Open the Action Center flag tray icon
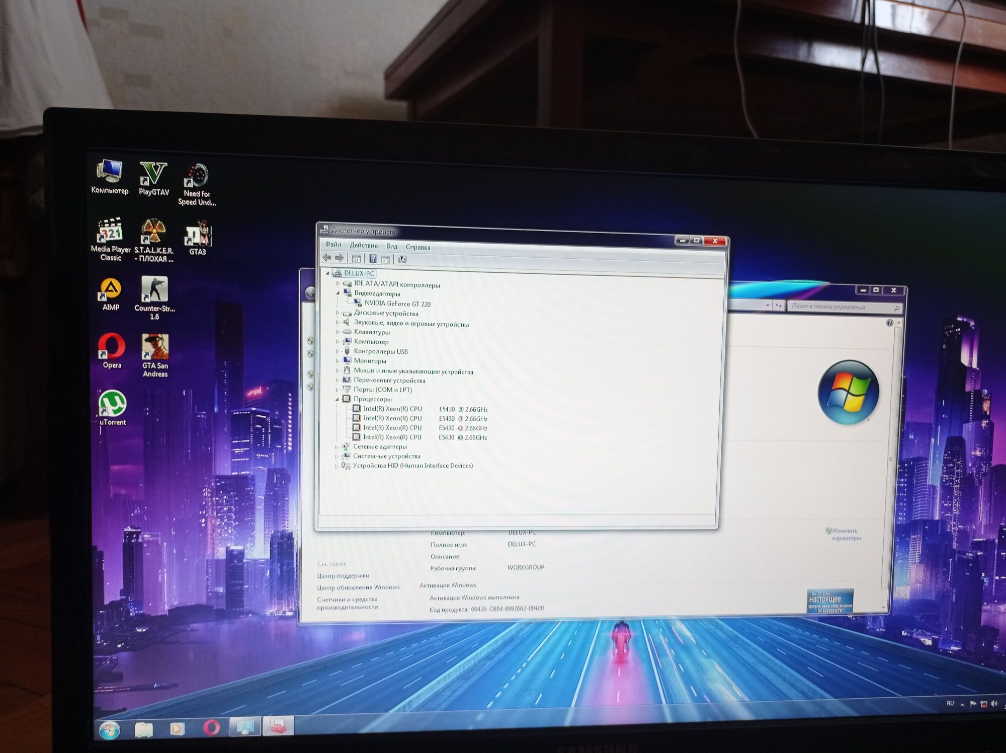Image resolution: width=1006 pixels, height=753 pixels. coord(973,704)
